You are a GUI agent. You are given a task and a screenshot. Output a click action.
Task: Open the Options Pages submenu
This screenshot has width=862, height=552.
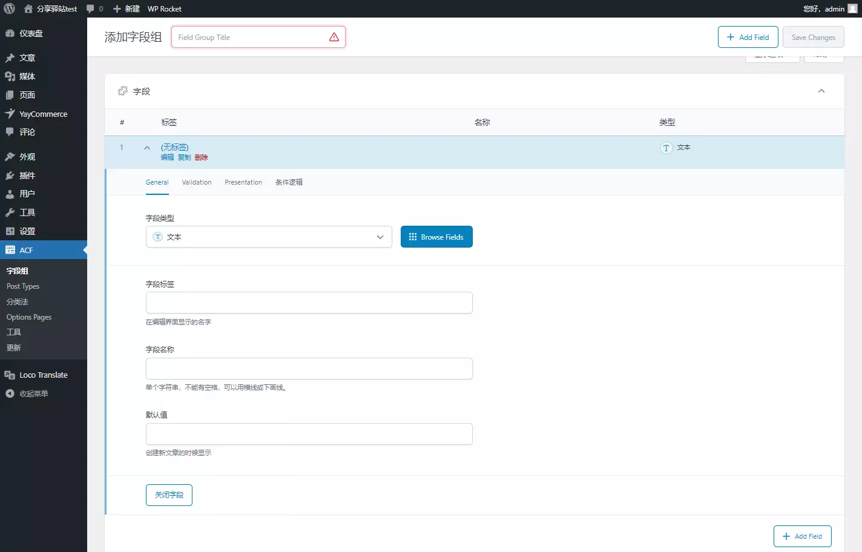[x=29, y=317]
